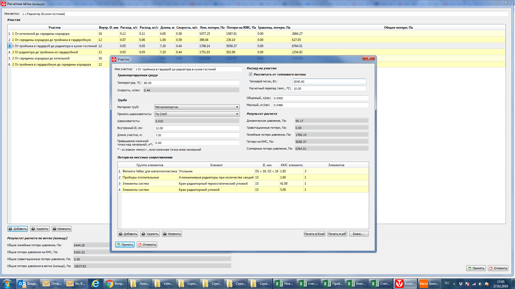Viewport: 515px width, 289px height.
Task: Click 'Удалить' under local resistances table
Action: coord(150,234)
